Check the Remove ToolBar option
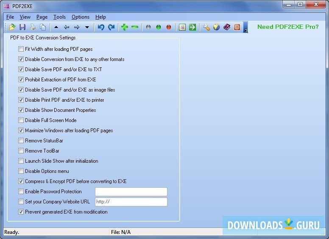 tap(21, 151)
